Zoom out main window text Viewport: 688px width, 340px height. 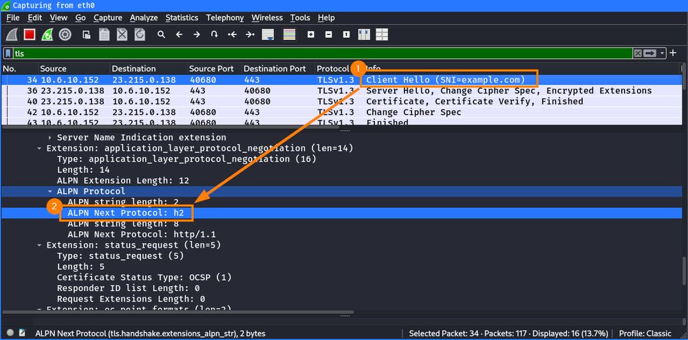[329, 34]
